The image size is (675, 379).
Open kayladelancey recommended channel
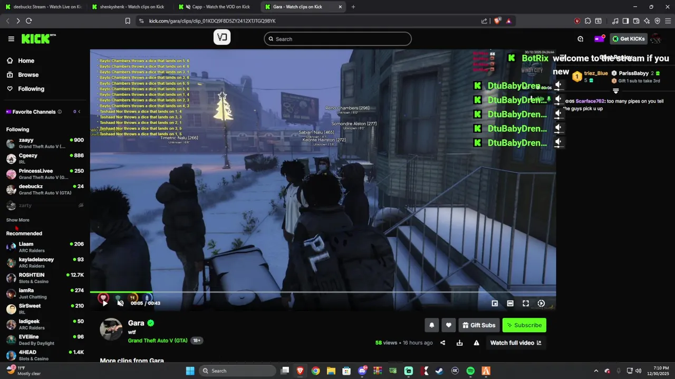point(45,263)
